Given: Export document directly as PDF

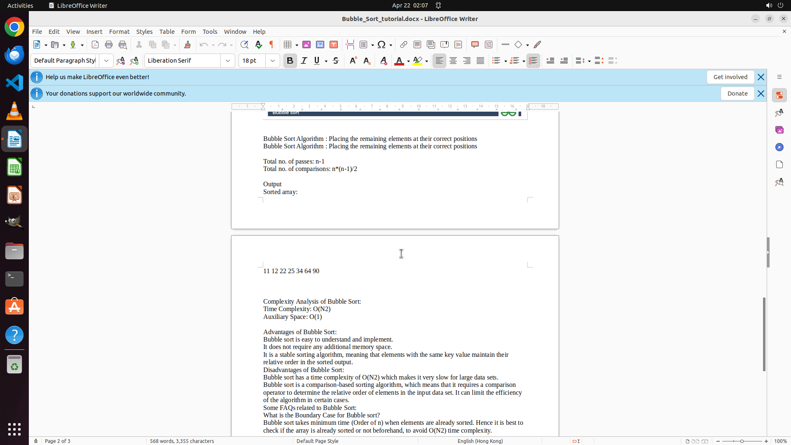Looking at the screenshot, I should [x=95, y=44].
